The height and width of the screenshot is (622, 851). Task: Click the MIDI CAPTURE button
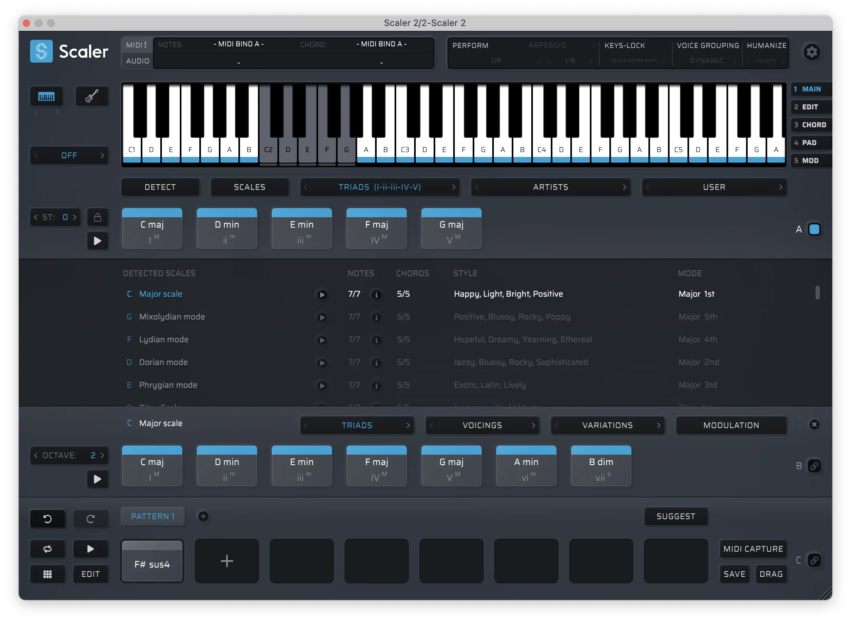[753, 549]
